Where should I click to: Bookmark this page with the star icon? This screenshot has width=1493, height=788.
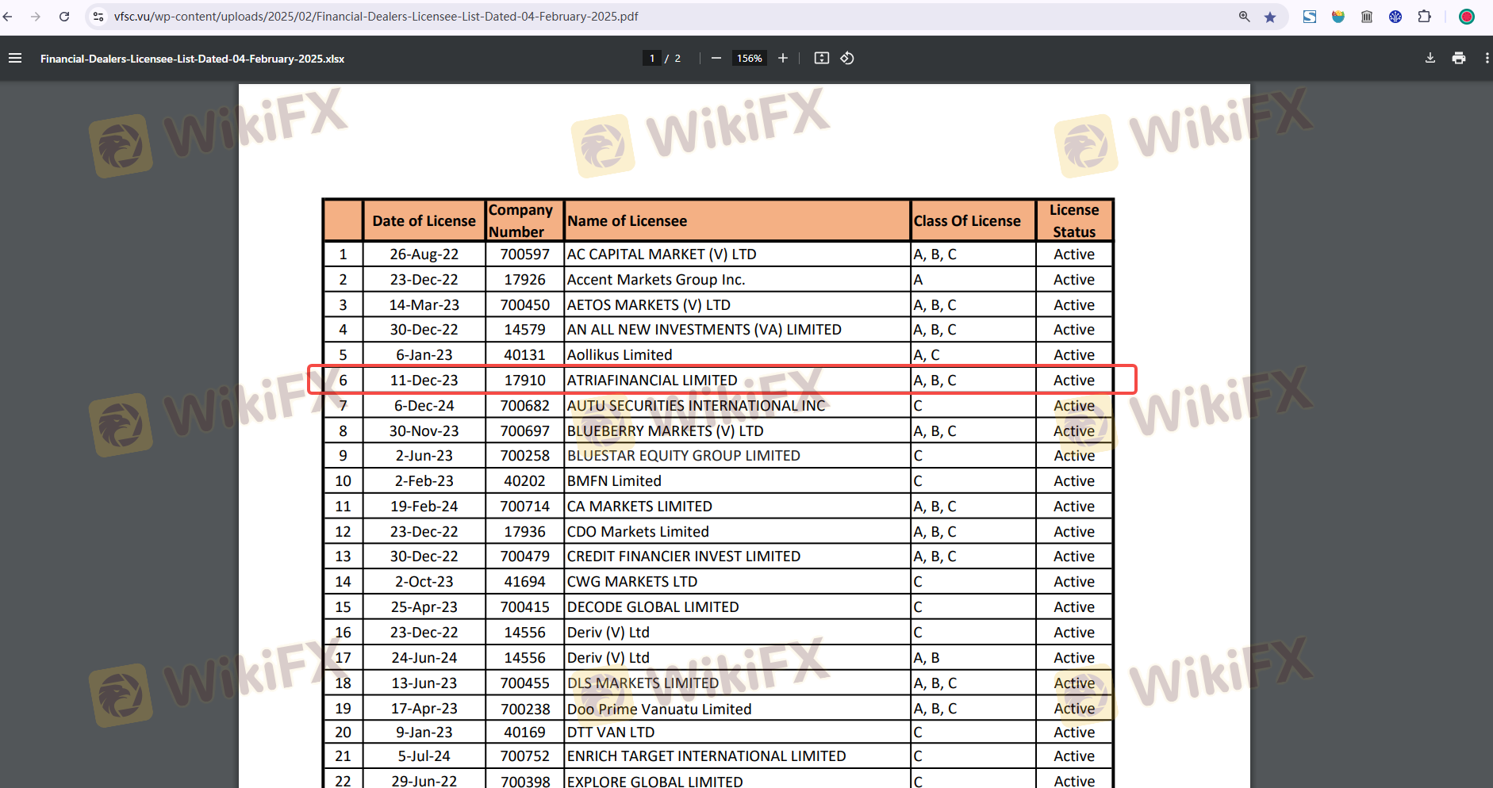(1270, 17)
